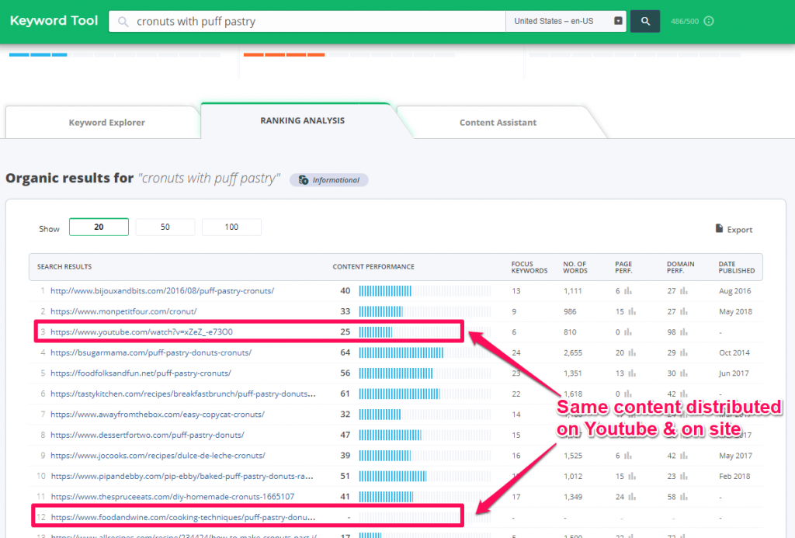
Task: Click the Content Performance column header
Action: click(373, 267)
